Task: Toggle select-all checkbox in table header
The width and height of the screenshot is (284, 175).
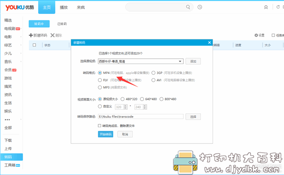Action: 34,45
